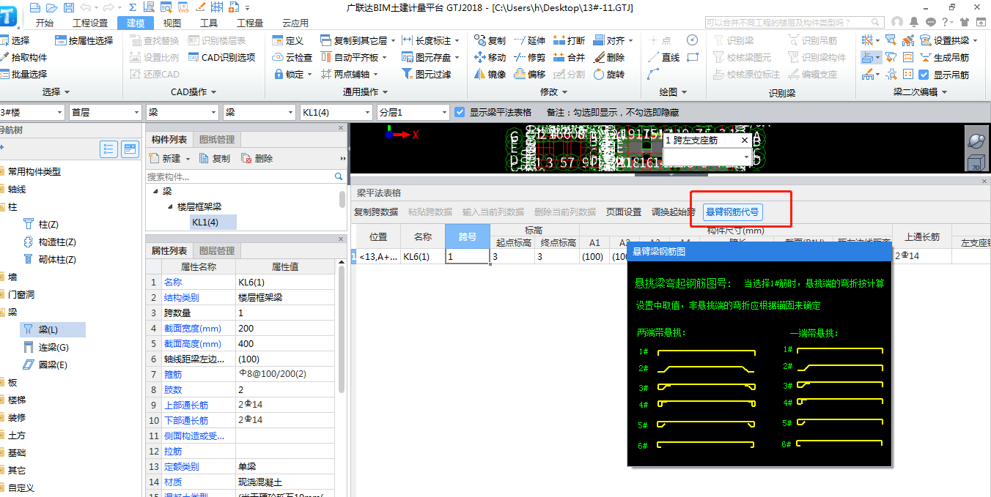This screenshot has height=497, width=991.
Task: Click the rectangle drawing tool icon
Action: pyautogui.click(x=692, y=57)
